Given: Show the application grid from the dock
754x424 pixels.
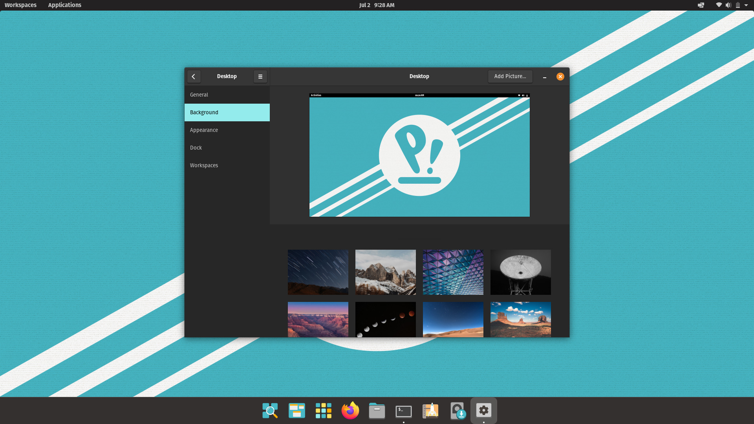Looking at the screenshot, I should [324, 411].
